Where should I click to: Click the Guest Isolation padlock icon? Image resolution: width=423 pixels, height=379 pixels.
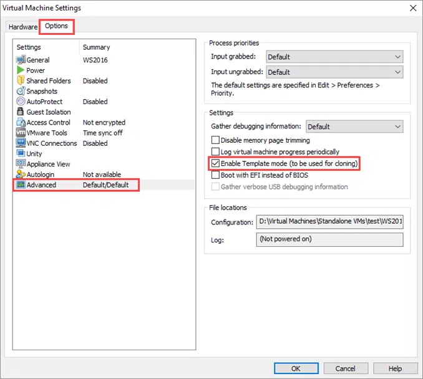[x=20, y=112]
